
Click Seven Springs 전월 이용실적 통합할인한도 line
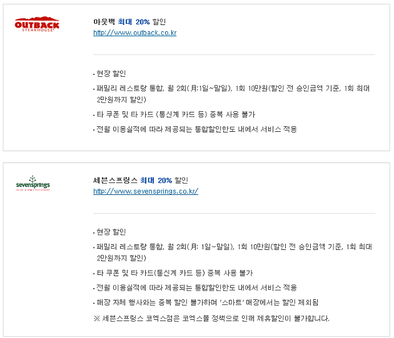tap(196, 288)
